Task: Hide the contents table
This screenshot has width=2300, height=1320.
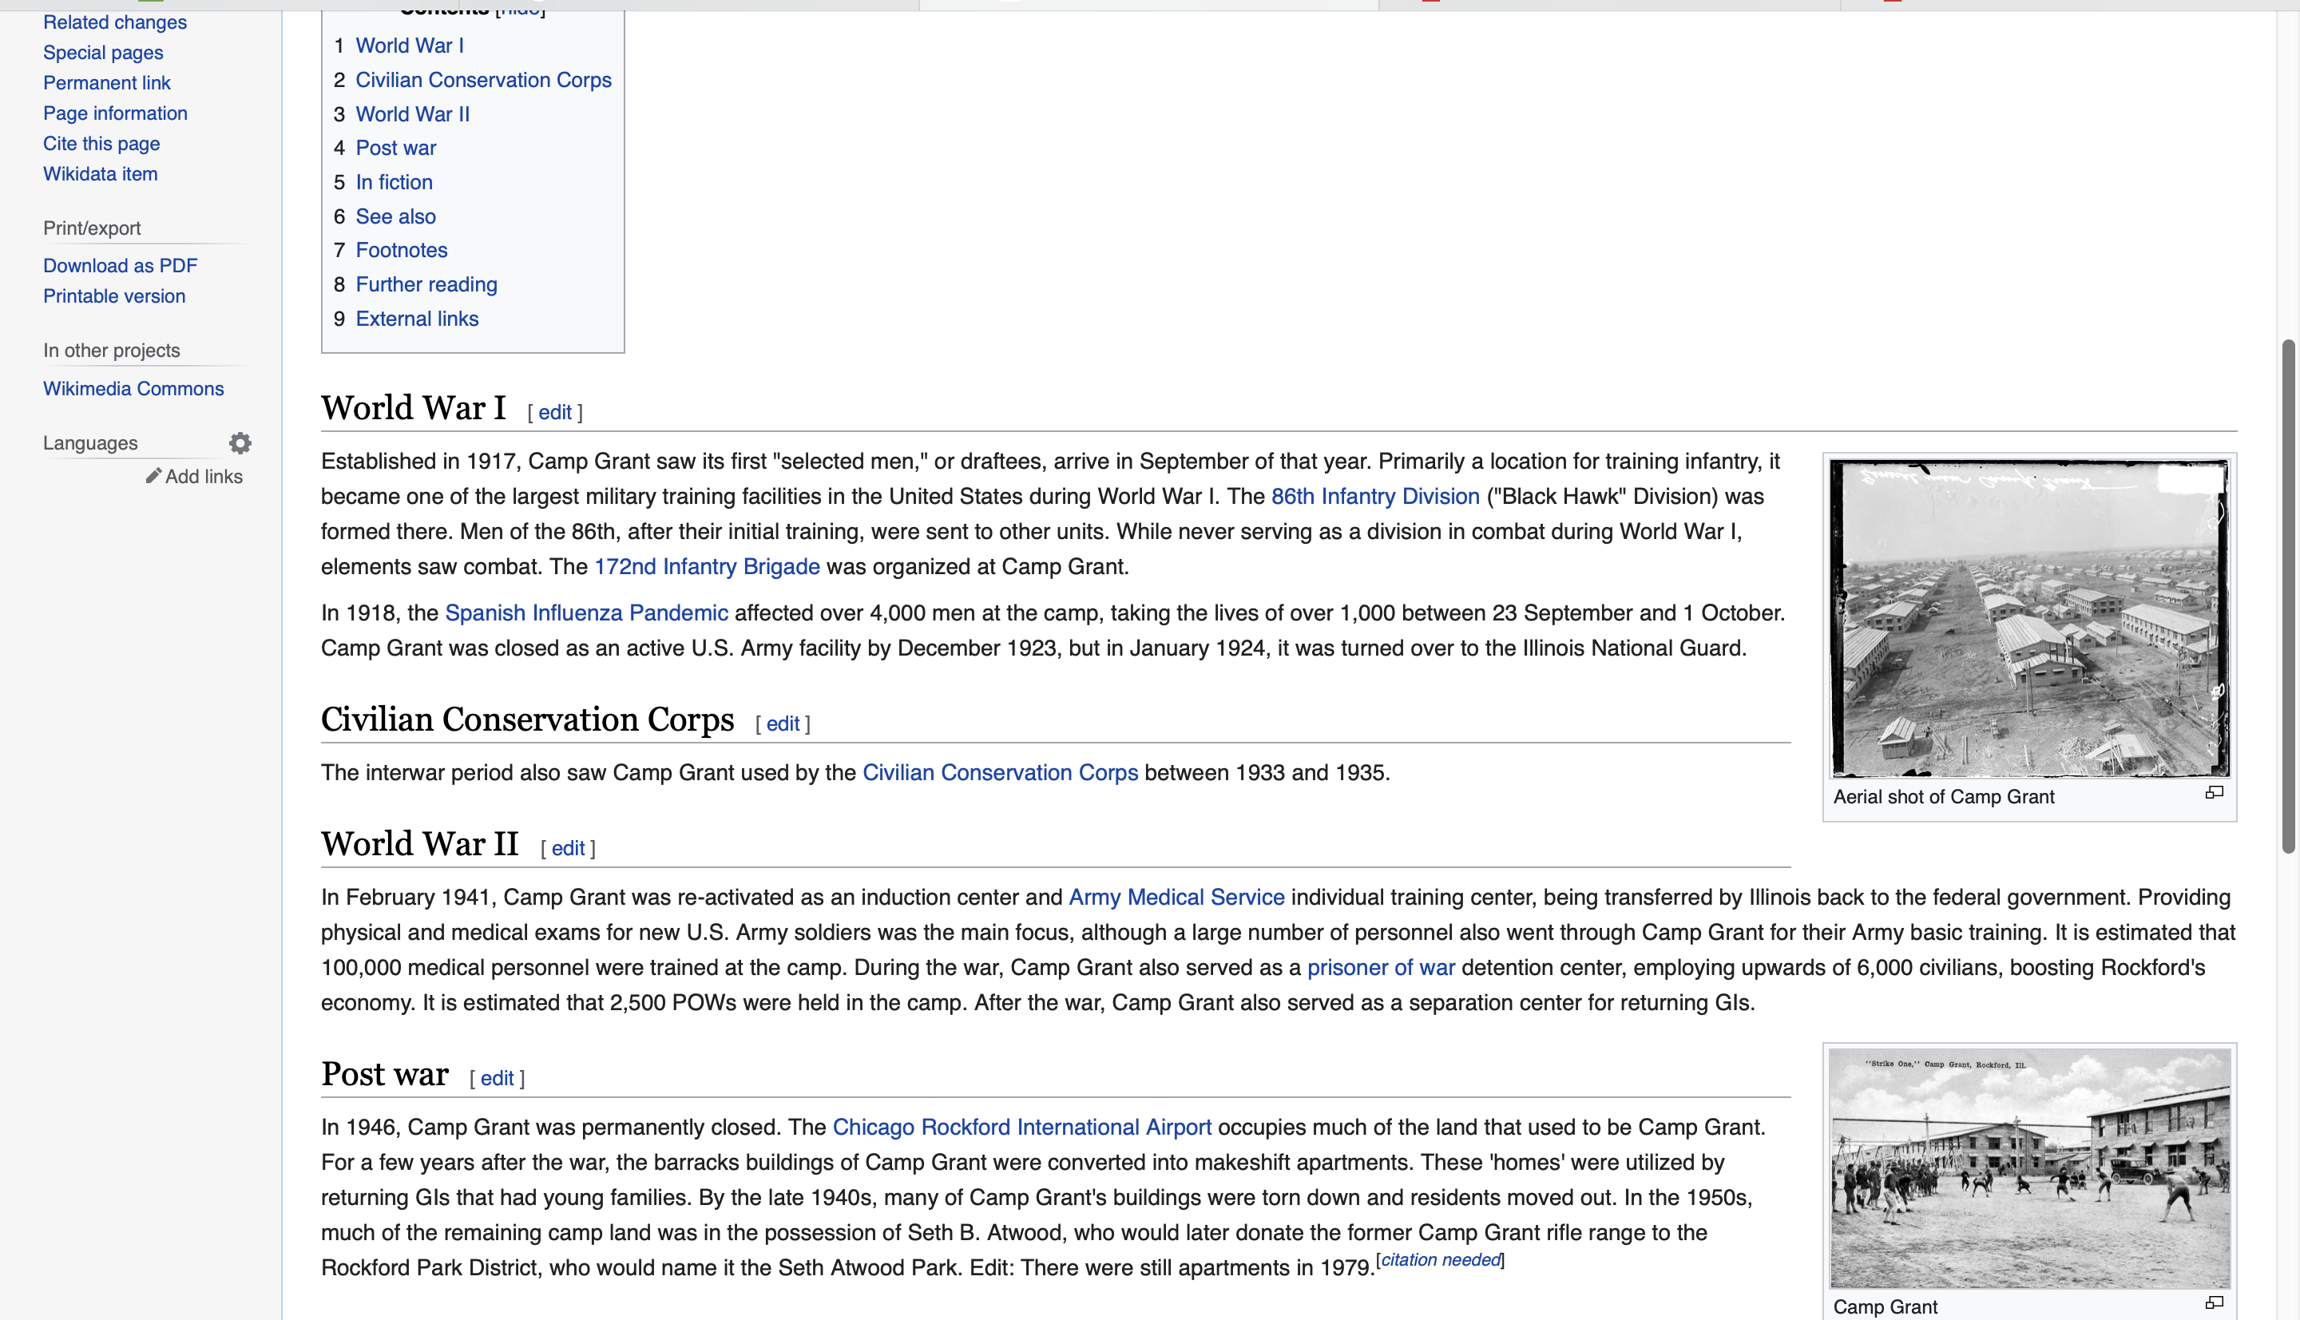Action: click(x=521, y=9)
